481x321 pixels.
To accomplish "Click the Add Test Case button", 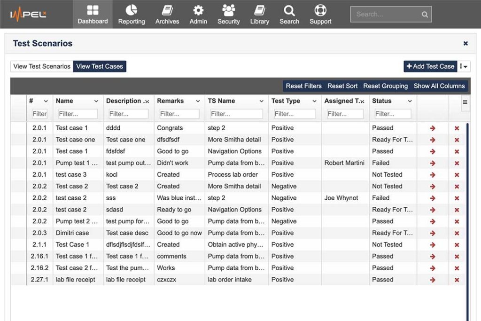I will [x=430, y=66].
